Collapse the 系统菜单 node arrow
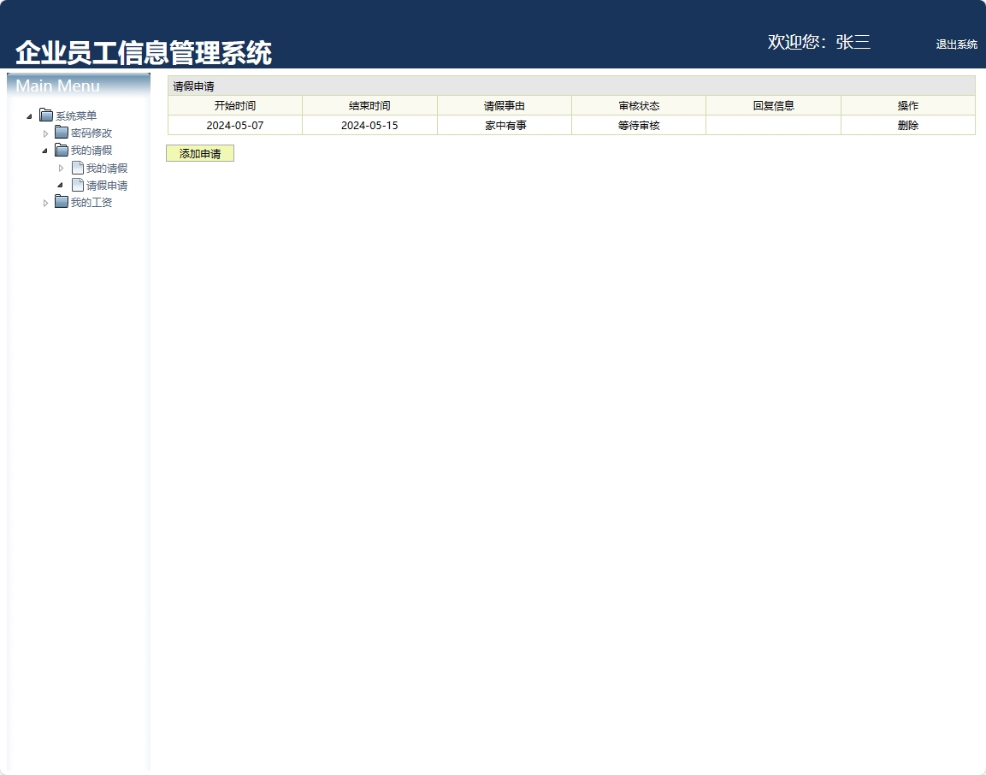The height and width of the screenshot is (775, 986). pyautogui.click(x=30, y=115)
